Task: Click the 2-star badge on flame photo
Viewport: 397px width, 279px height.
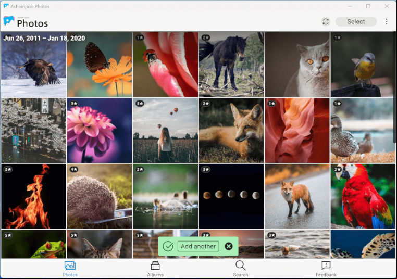Action: click(8, 170)
